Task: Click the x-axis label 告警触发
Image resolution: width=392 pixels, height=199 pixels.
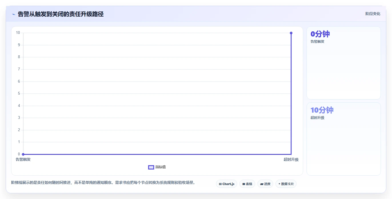Action: click(x=23, y=159)
